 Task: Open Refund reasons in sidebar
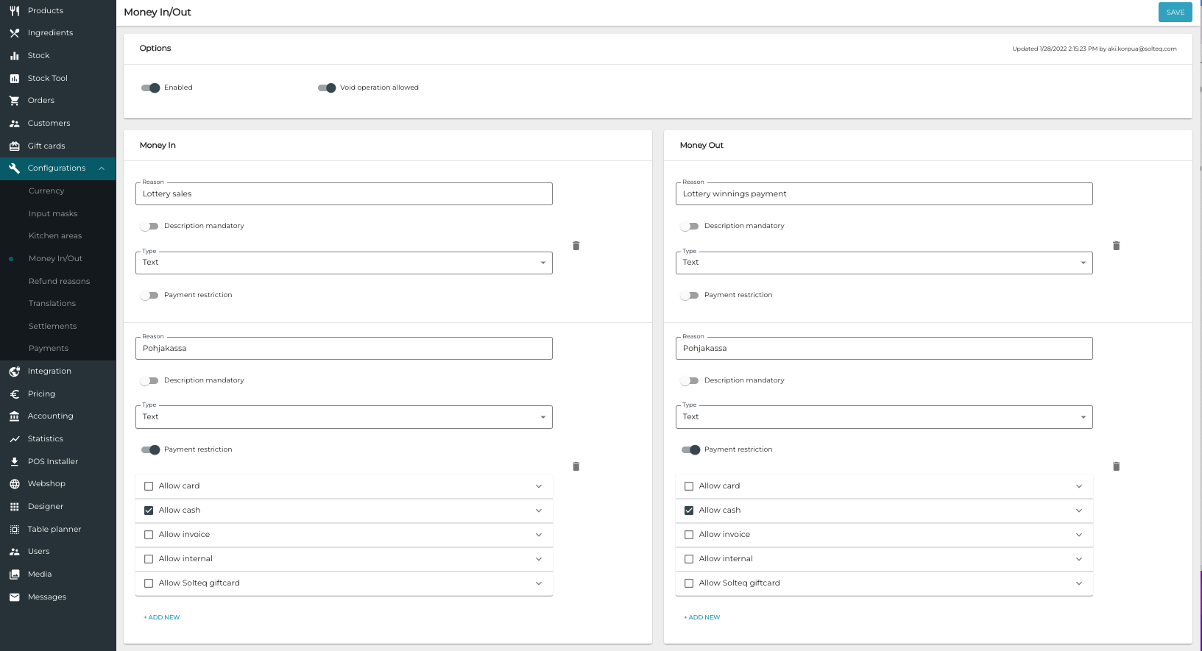point(59,281)
